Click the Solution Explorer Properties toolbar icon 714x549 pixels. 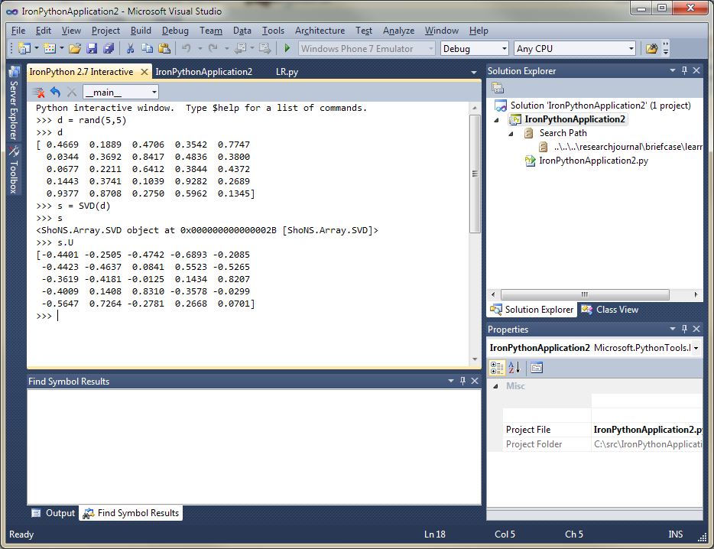(x=498, y=89)
